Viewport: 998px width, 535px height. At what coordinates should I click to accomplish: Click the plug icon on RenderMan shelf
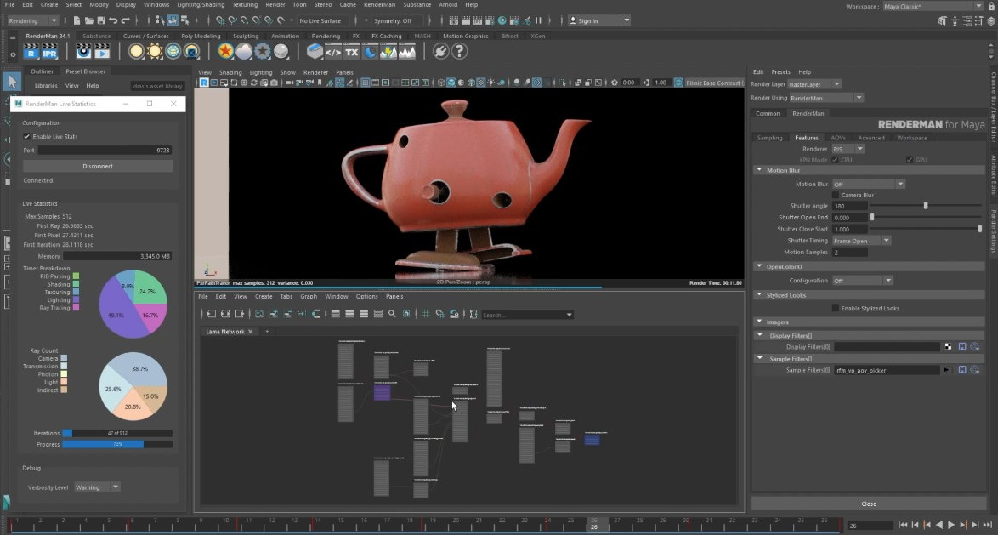(440, 51)
